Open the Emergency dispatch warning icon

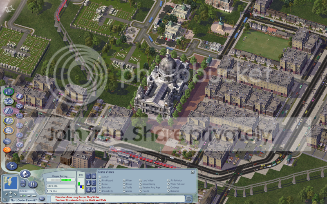(7, 150)
